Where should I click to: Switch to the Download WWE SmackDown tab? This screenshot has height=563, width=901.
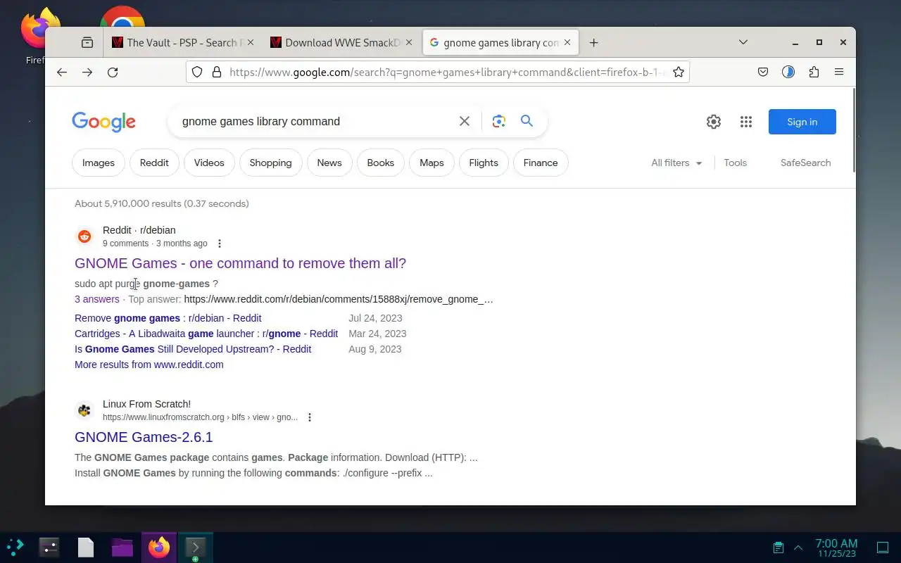[341, 42]
